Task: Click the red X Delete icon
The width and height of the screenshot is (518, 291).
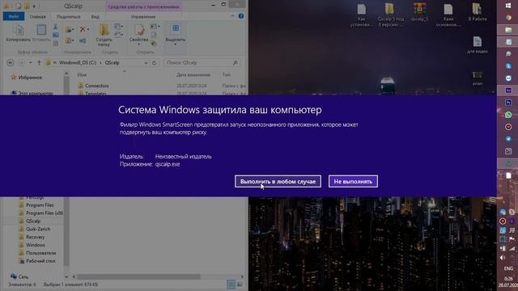Action: [x=83, y=29]
